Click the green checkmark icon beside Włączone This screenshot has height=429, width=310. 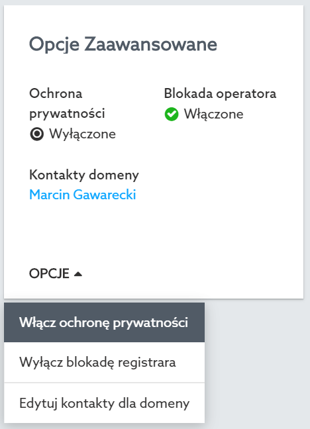pos(172,115)
